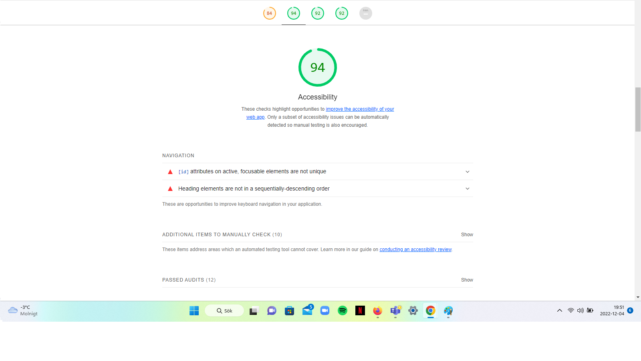Open Firefox from the taskbar

point(377,311)
